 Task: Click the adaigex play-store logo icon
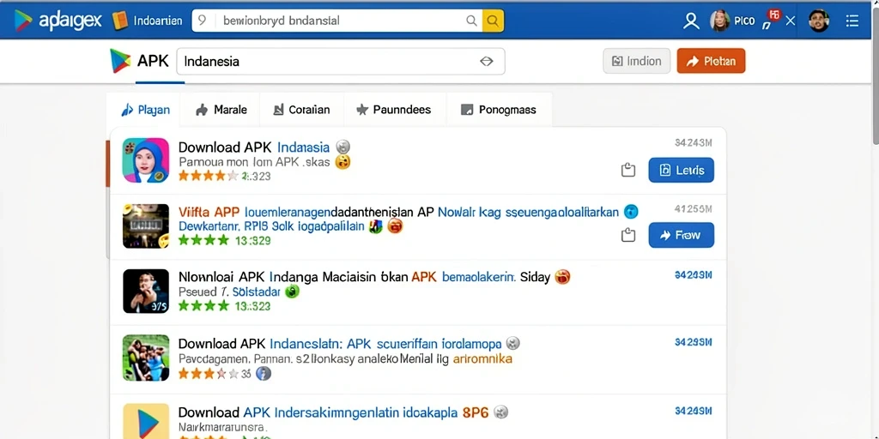coord(23,21)
